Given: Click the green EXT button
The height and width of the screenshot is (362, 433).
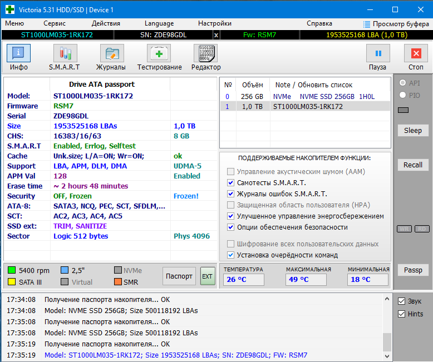Looking at the screenshot, I should click(x=208, y=276).
